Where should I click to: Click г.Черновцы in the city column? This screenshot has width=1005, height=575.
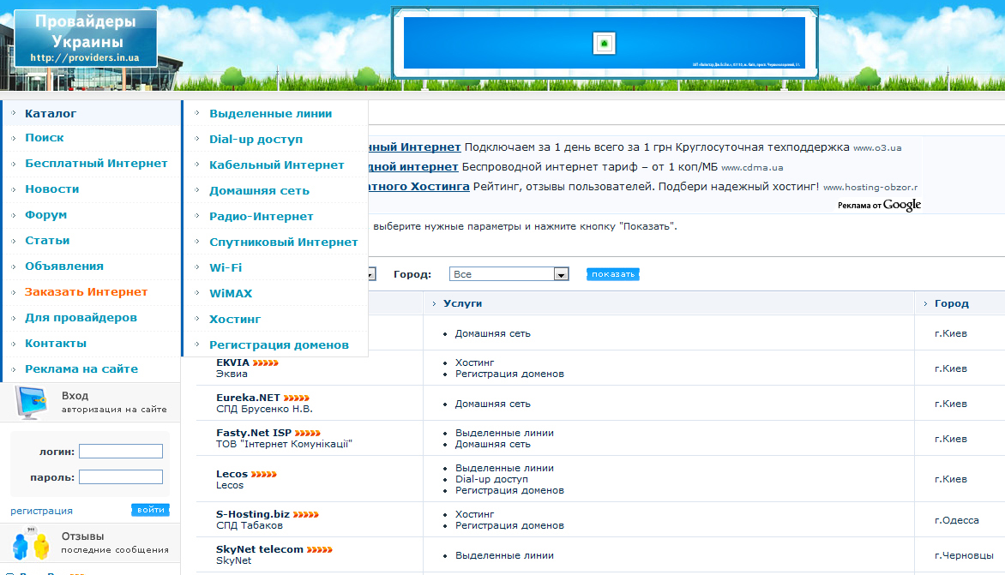(964, 555)
